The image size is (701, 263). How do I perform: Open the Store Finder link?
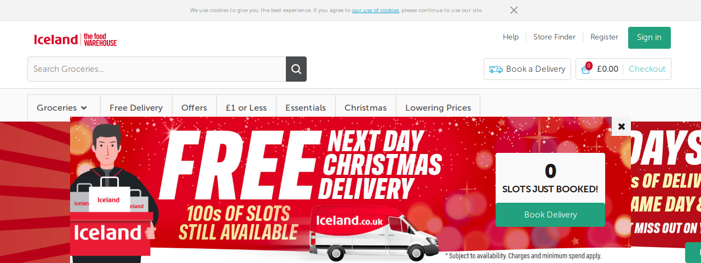click(554, 37)
